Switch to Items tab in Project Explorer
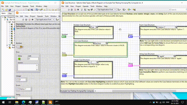This screenshot has height=105, width=187. [3, 13]
